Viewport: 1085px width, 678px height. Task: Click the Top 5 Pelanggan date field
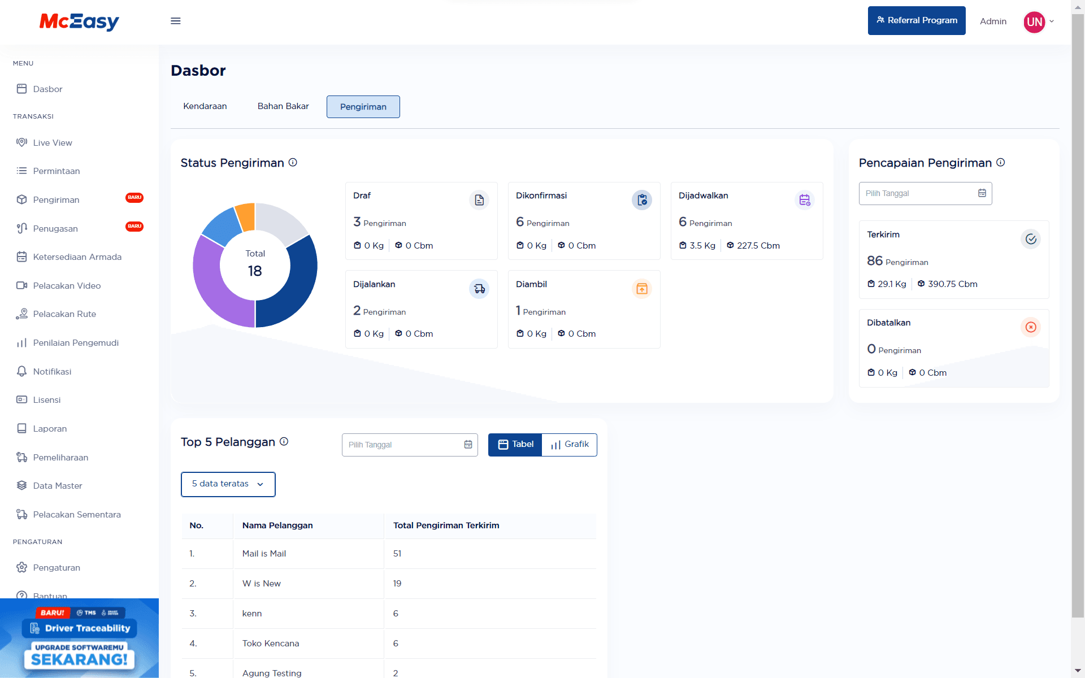coord(410,445)
